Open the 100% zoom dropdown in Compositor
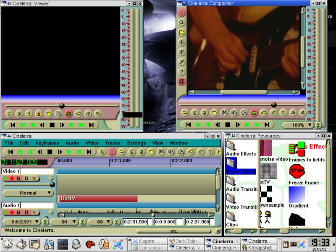 click(x=297, y=125)
